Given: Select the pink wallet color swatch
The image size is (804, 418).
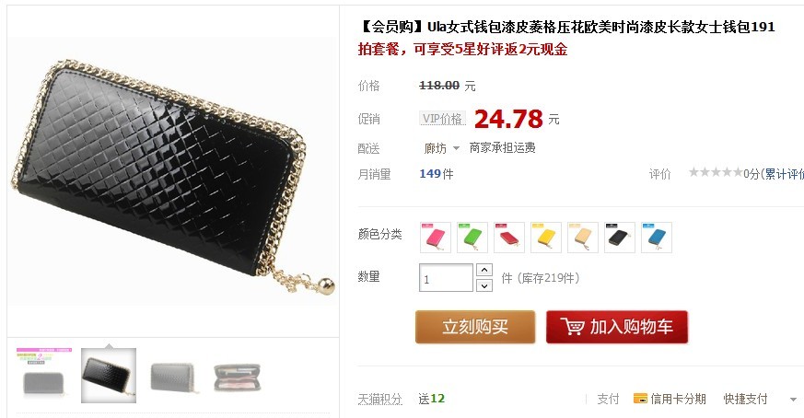Looking at the screenshot, I should point(436,238).
